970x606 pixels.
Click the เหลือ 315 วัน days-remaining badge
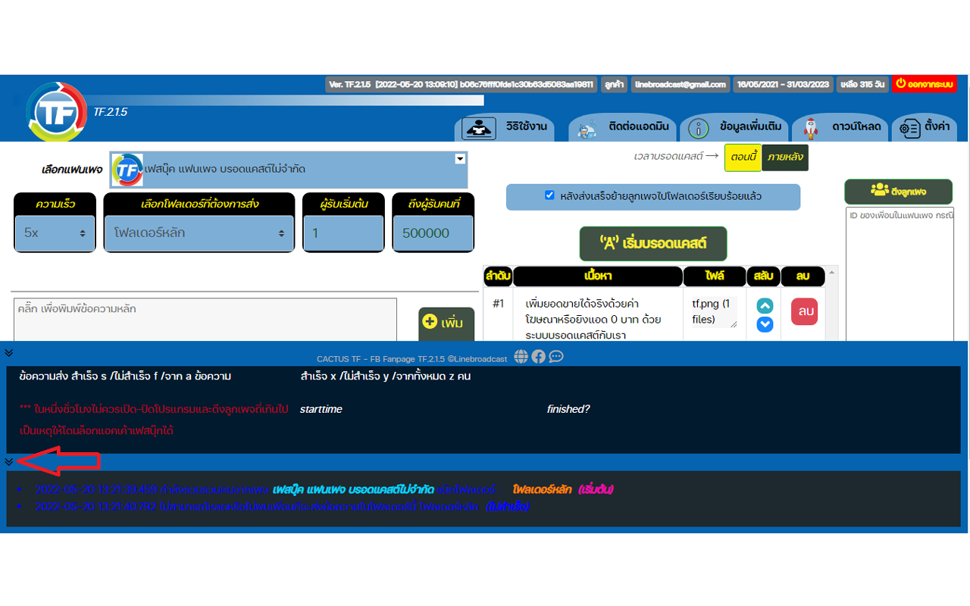tap(862, 84)
